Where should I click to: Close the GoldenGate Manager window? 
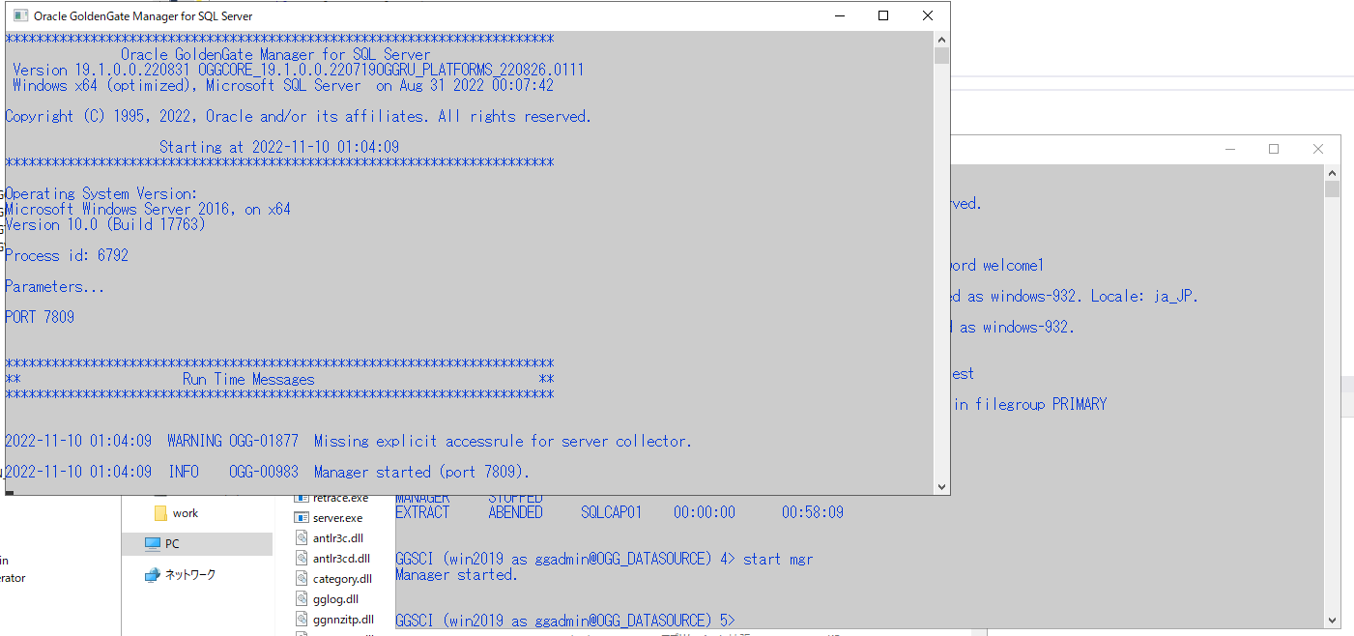pyautogui.click(x=928, y=15)
